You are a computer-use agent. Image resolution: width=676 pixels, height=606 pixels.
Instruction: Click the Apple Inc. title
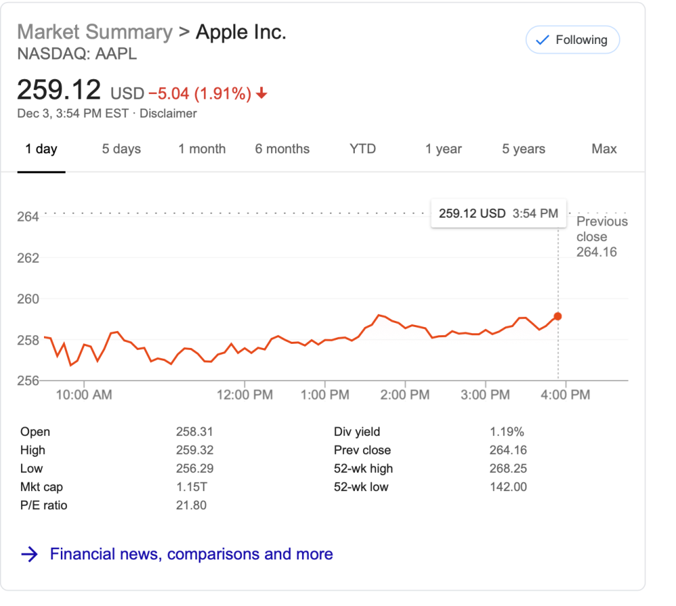click(241, 32)
